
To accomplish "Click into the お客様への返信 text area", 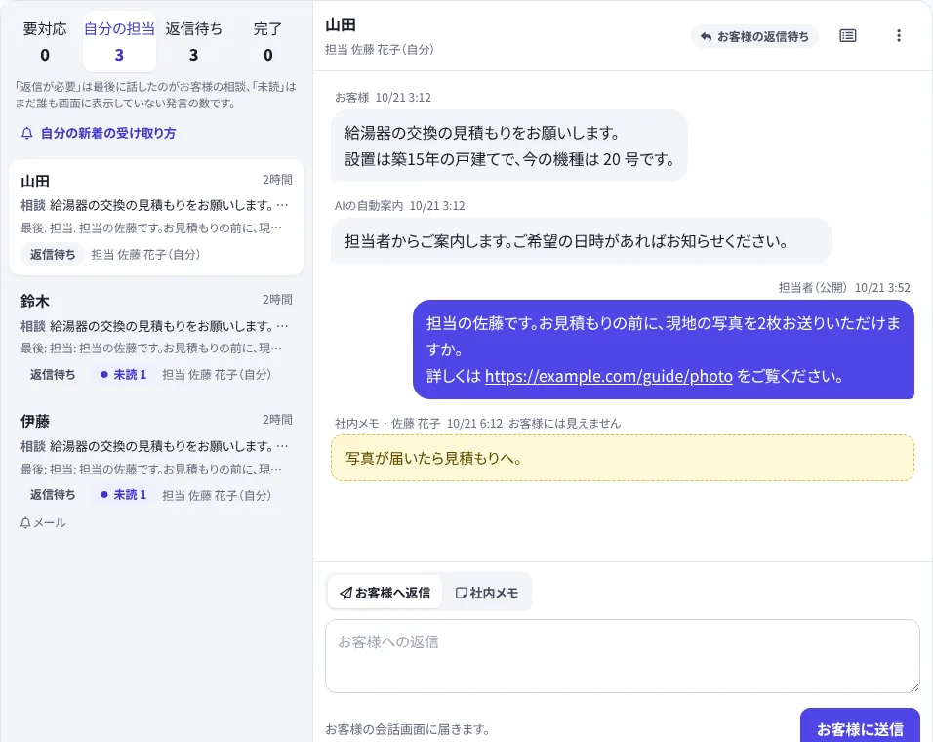I will 623,656.
